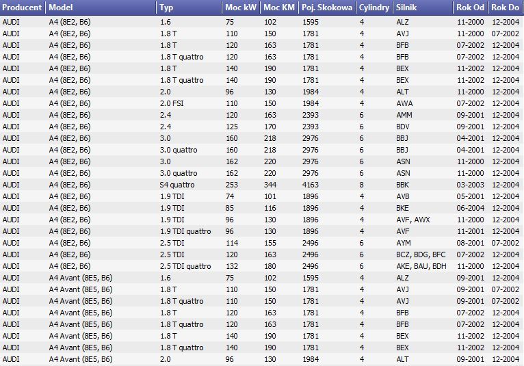Sort by the Model column header

(101, 8)
